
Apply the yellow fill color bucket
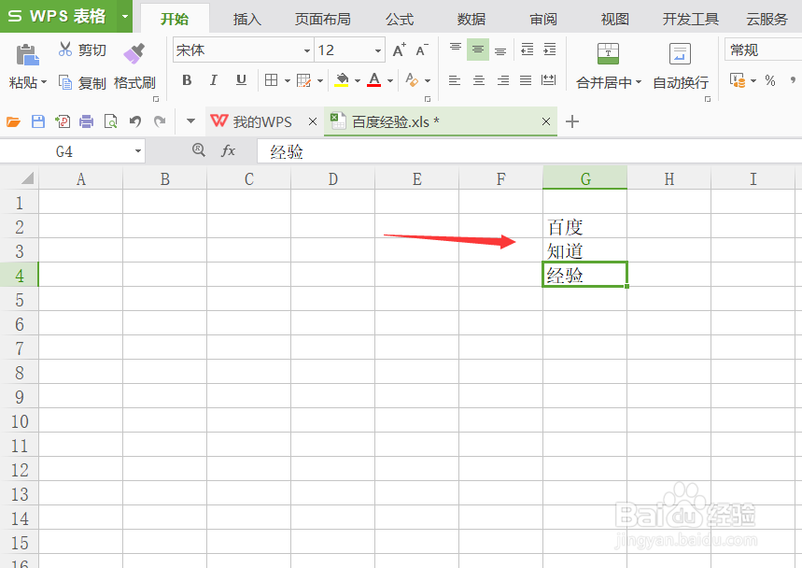[341, 80]
